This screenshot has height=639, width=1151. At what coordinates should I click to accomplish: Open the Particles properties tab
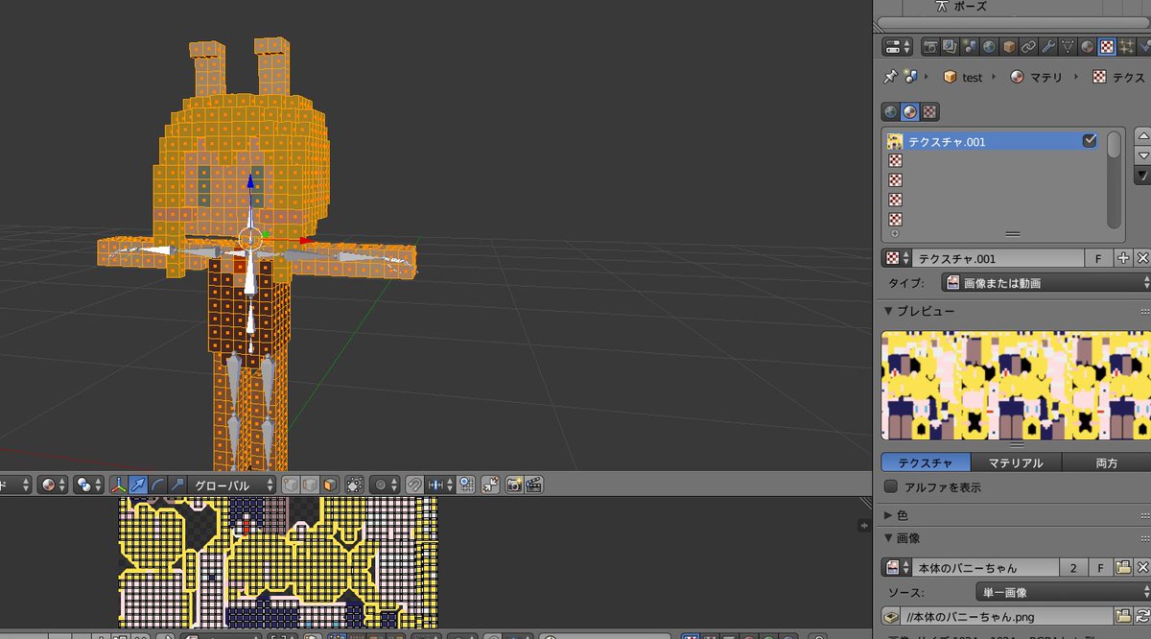(1127, 46)
